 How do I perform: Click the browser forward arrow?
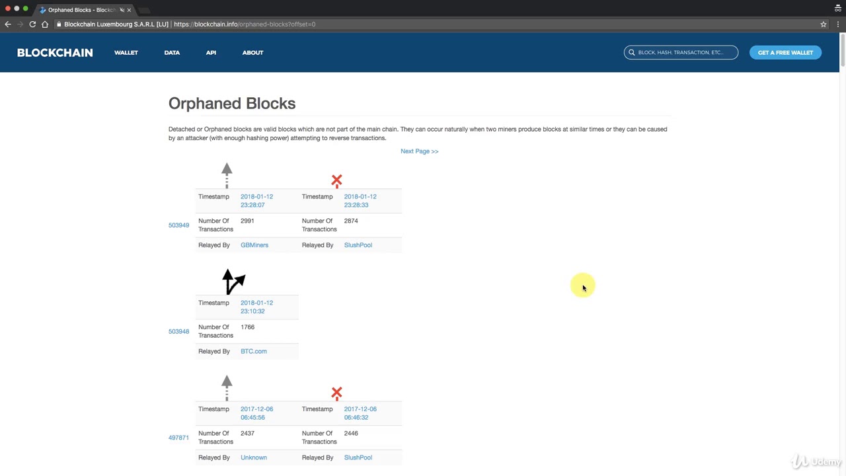click(x=20, y=24)
